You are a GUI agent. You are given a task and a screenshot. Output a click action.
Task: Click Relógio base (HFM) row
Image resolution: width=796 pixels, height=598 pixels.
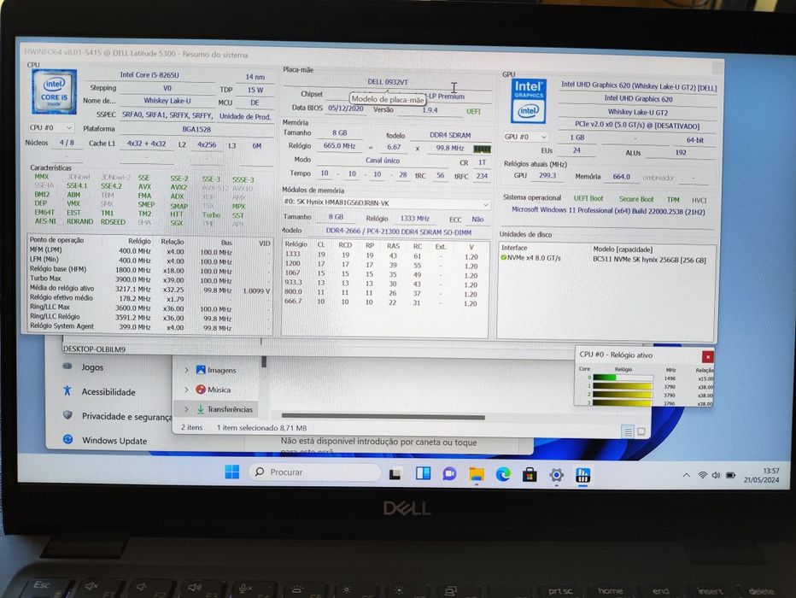click(x=149, y=270)
